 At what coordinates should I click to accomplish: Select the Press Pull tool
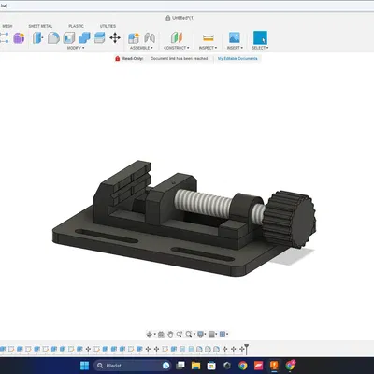point(37,38)
